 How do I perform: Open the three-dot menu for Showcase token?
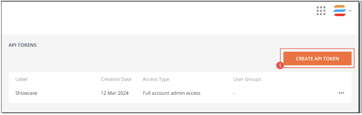(341, 93)
